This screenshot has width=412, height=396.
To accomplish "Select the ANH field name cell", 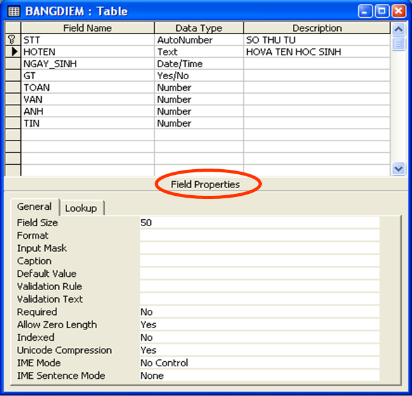I will pos(87,112).
